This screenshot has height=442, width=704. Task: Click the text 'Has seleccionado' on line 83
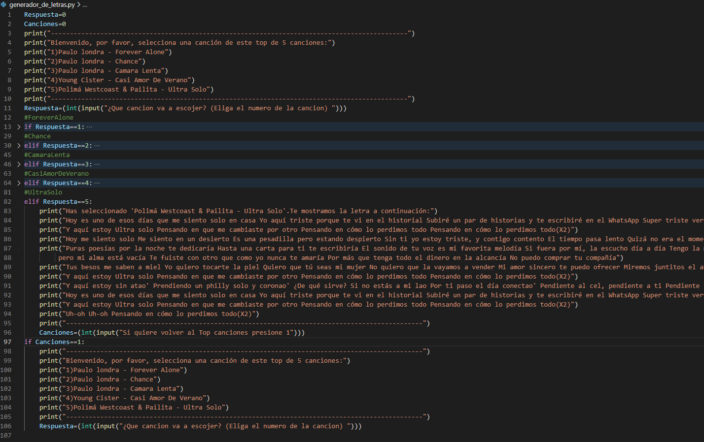(96, 211)
